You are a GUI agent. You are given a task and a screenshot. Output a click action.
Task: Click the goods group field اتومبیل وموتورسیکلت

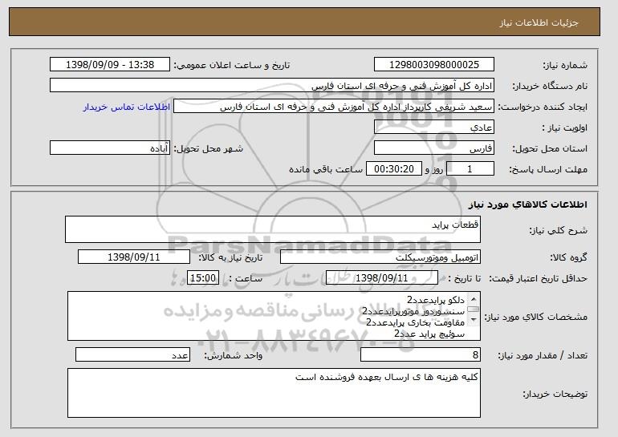click(380, 257)
